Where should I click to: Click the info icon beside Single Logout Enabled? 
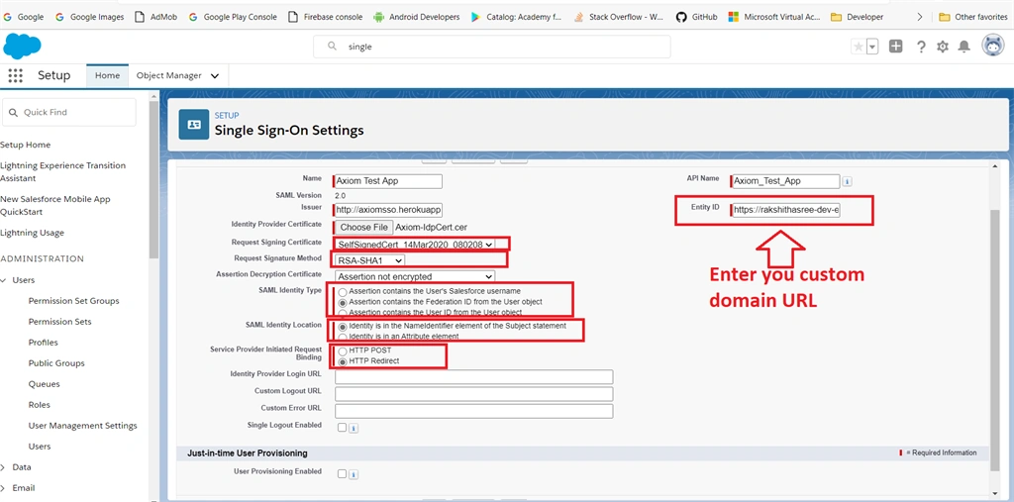coord(354,428)
